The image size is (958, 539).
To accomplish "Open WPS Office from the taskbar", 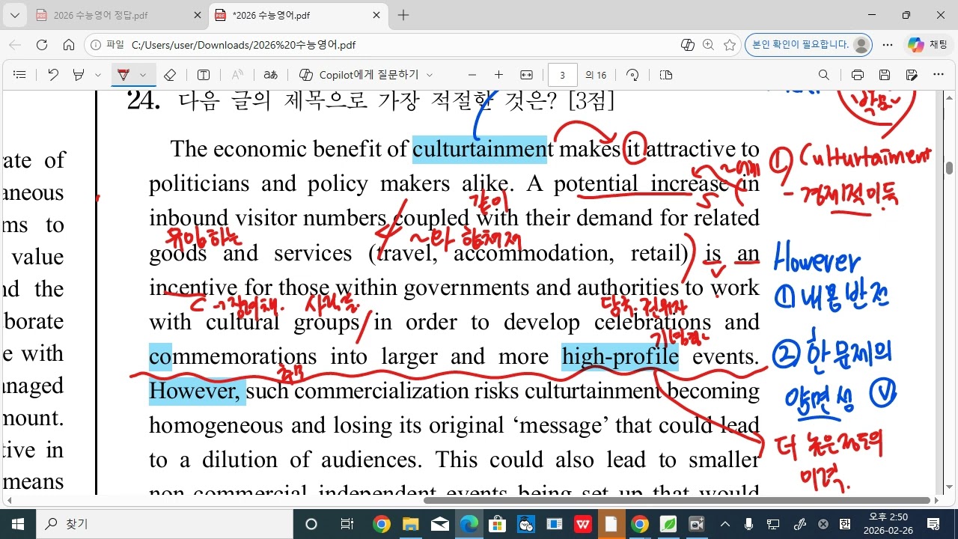I will pyautogui.click(x=583, y=524).
